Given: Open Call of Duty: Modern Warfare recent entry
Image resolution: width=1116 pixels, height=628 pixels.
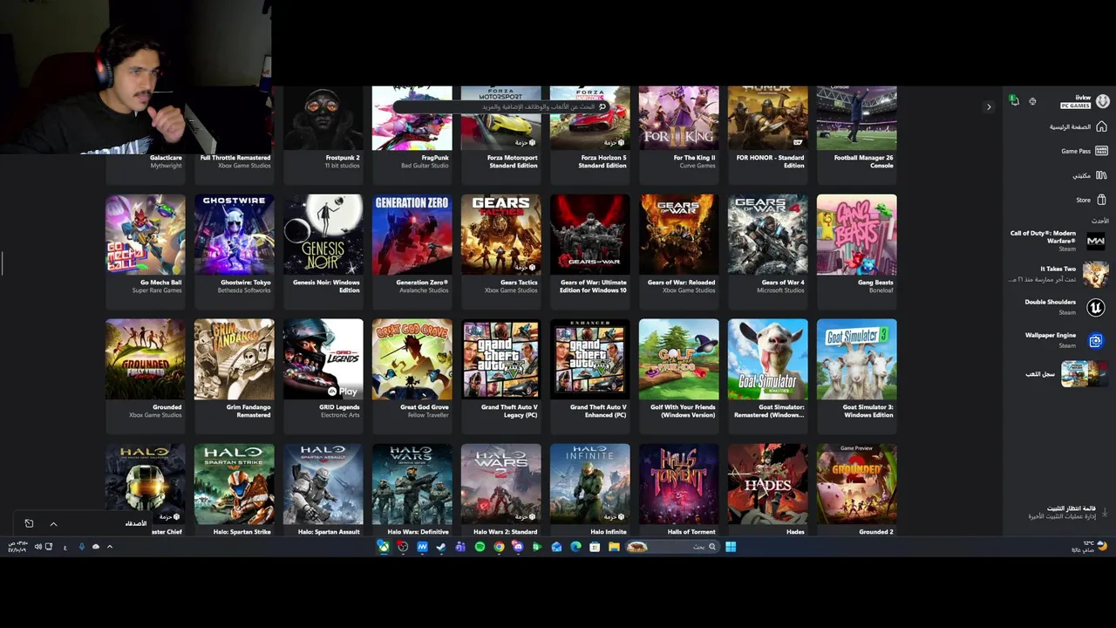Looking at the screenshot, I should (1058, 241).
